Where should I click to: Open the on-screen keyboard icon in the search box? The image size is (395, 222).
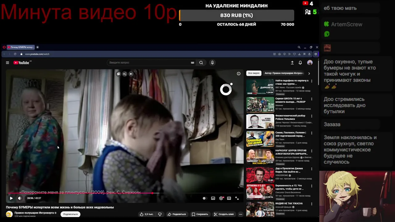coord(193,63)
